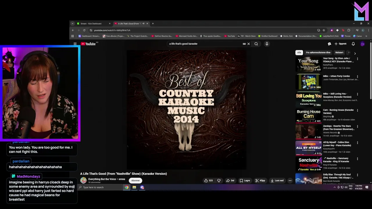Click the Opprett create button
This screenshot has height=209, width=372.
341,44
